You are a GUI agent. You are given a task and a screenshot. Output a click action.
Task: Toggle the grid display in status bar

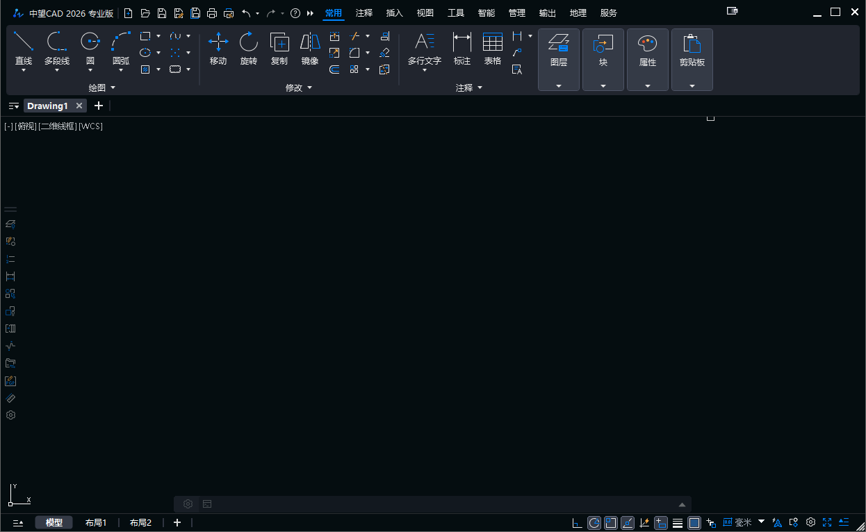pos(694,523)
